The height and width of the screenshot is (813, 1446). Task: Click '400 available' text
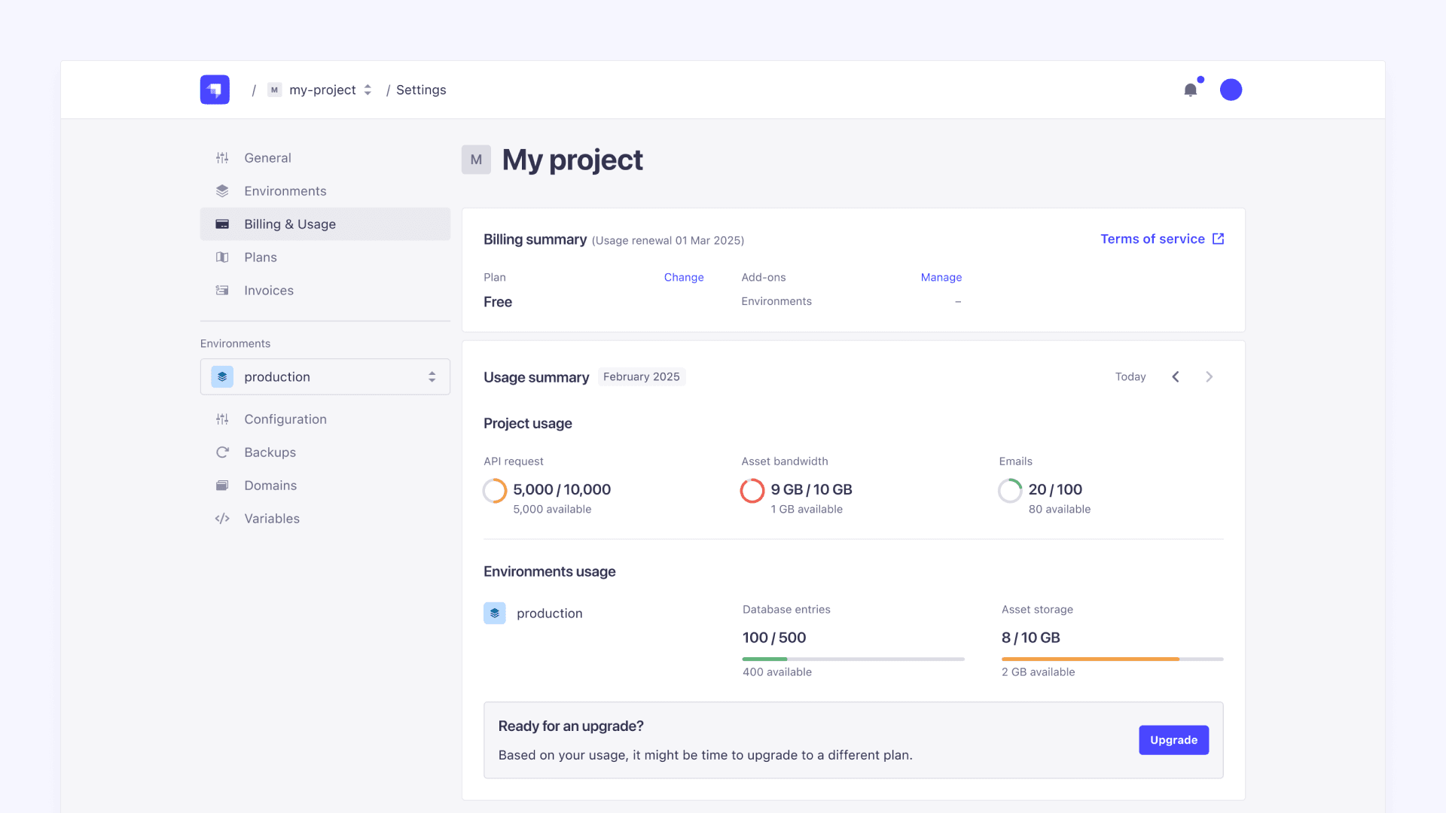click(777, 672)
